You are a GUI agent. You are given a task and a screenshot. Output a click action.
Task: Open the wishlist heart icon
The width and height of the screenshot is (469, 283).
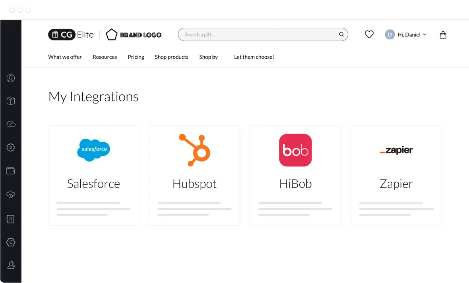pos(369,35)
